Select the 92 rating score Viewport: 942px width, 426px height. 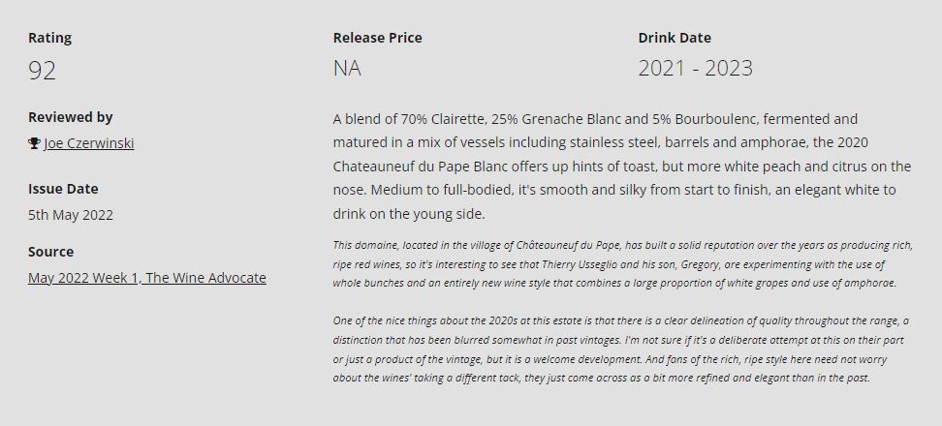[43, 70]
